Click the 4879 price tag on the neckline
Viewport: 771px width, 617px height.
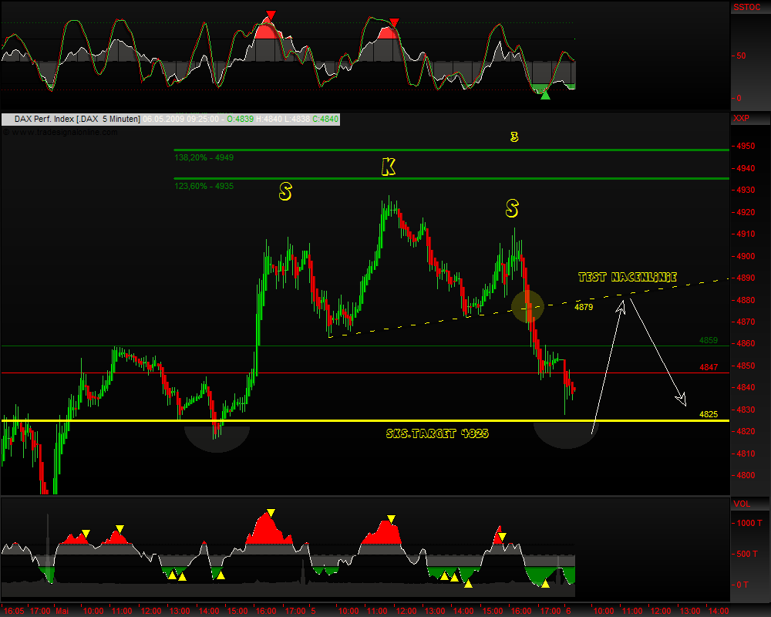584,307
